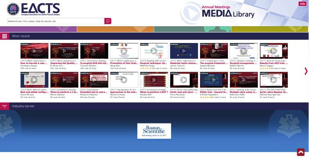Play the EXCEL trial video thumbnail
The image size is (309, 160).
[x=214, y=80]
